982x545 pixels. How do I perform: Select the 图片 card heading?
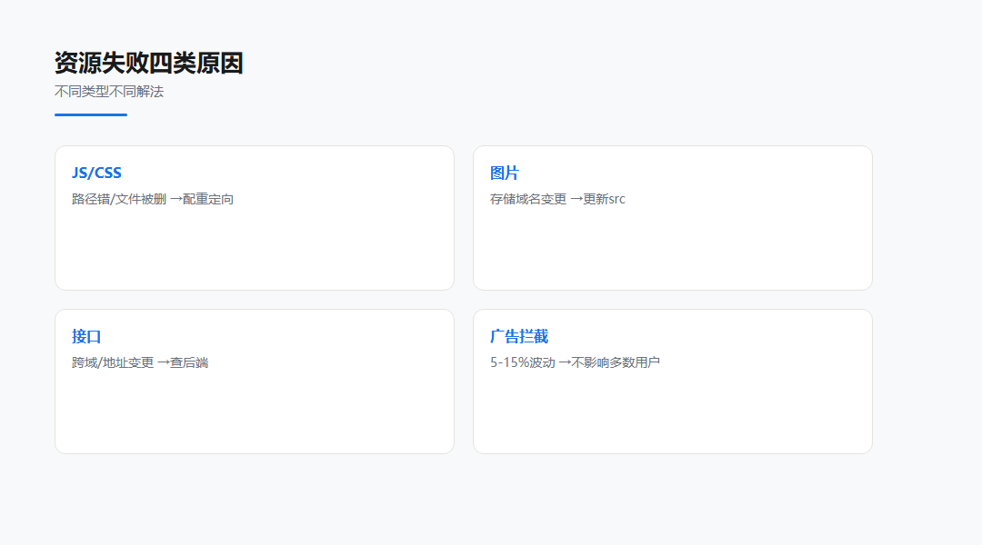(x=504, y=173)
